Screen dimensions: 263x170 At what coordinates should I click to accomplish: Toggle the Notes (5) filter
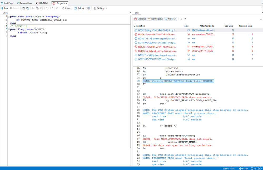point(171,19)
